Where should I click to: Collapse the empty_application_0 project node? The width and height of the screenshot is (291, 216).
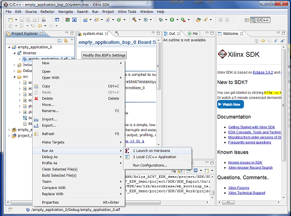9,47
